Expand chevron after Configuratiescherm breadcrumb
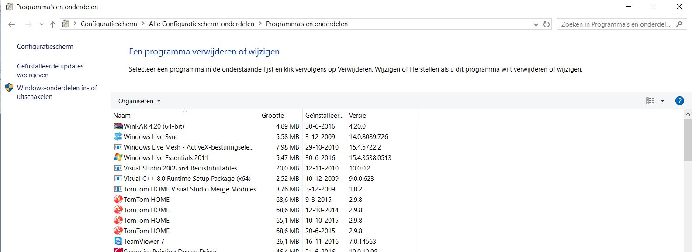692x252 pixels. (x=143, y=24)
